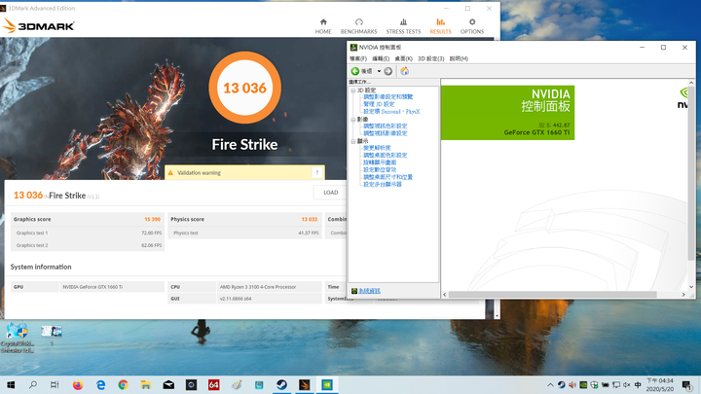
Task: Collapse the 顯示 tree node
Action: point(353,141)
